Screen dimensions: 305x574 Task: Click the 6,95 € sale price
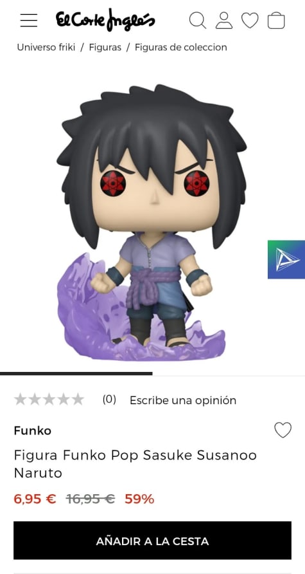(35, 499)
